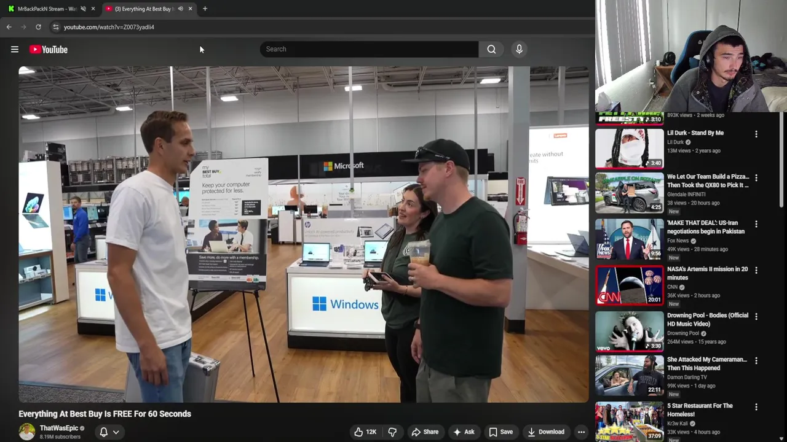
Task: Open a new browser tab
Action: pos(205,9)
